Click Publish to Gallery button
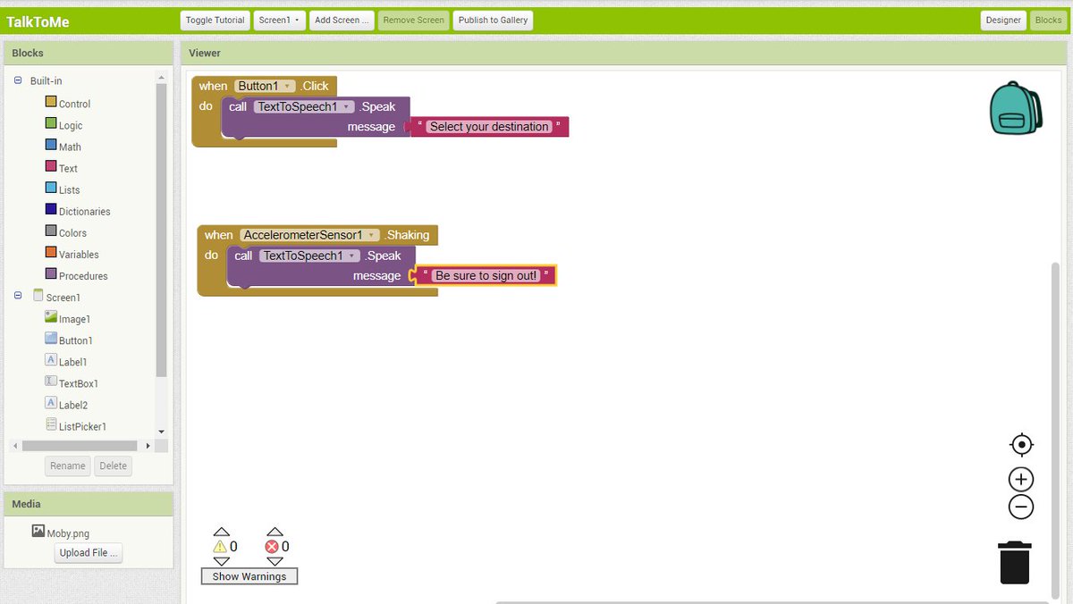This screenshot has width=1073, height=604. pyautogui.click(x=493, y=20)
